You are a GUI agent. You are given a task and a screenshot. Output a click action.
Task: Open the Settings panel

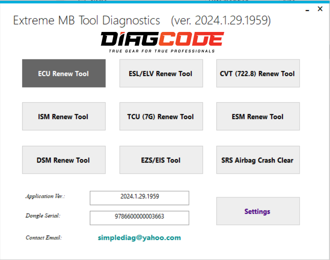[257, 211]
